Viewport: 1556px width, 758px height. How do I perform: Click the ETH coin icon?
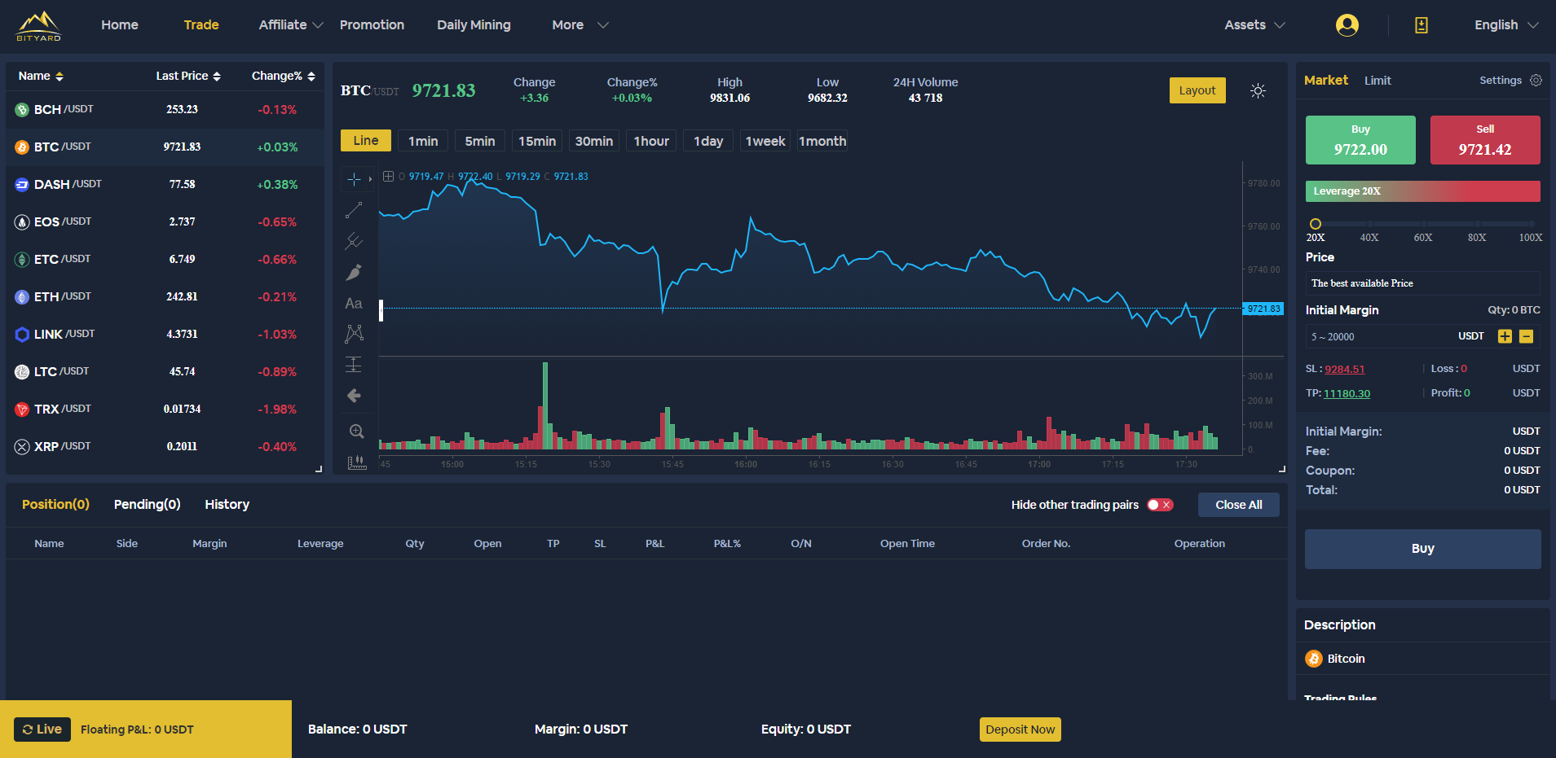pyautogui.click(x=22, y=297)
